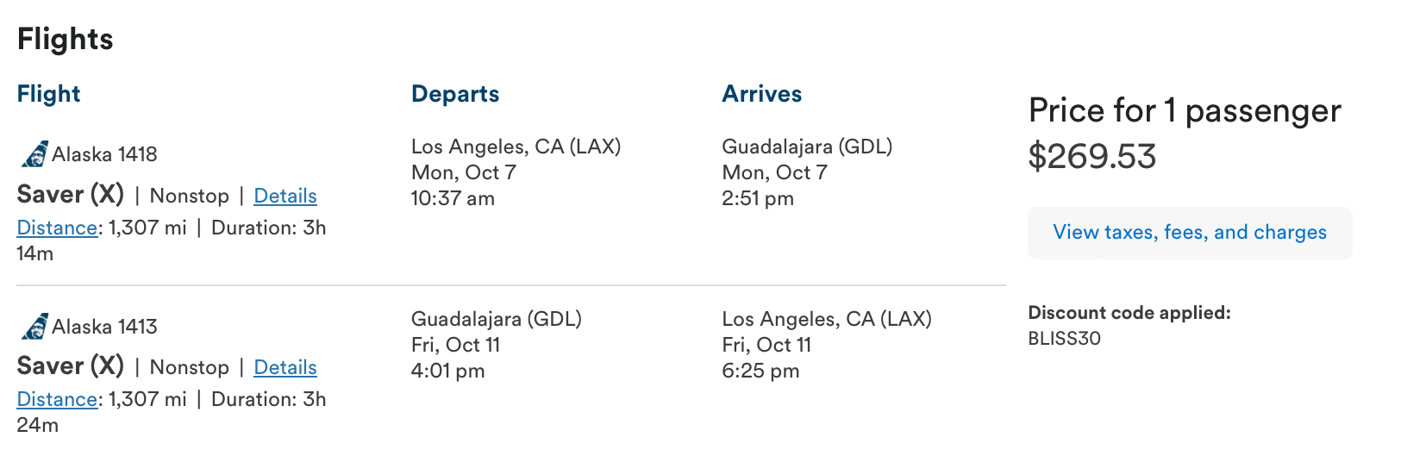Click the Flights heading

65,39
